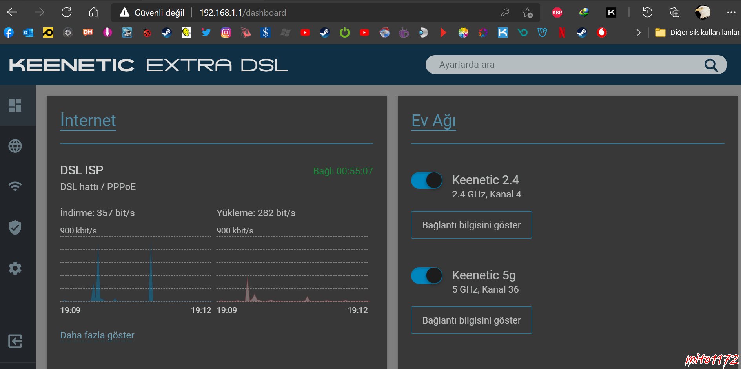Click the saved password key icon
Viewport: 741px width, 369px height.
pyautogui.click(x=505, y=13)
